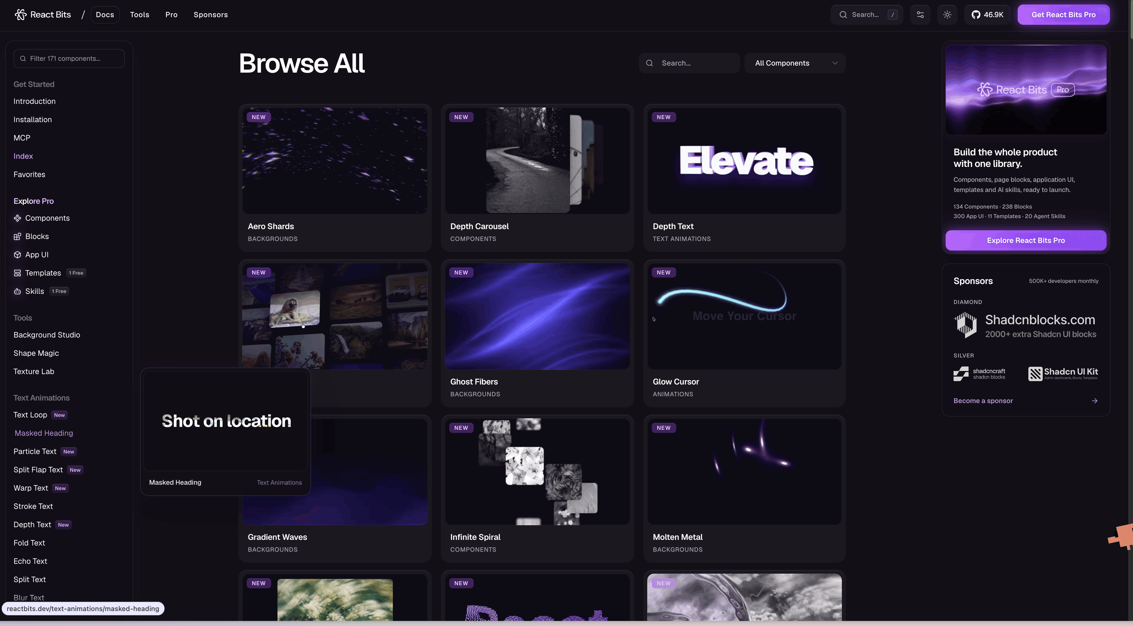Click the Shadcnblocks.com sponsor logo
The height and width of the screenshot is (626, 1133).
click(1025, 325)
